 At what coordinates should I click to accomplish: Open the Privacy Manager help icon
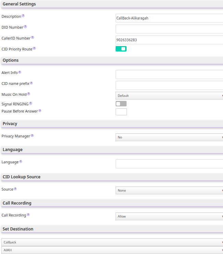click(32, 135)
